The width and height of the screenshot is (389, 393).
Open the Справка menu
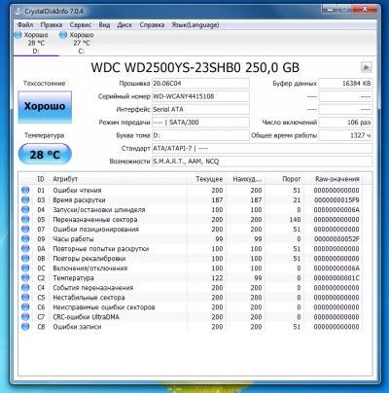coord(152,25)
